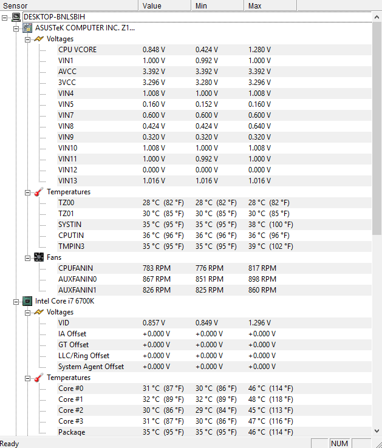Select the TZ01 temperature row
The image size is (382, 448).
tap(214, 214)
